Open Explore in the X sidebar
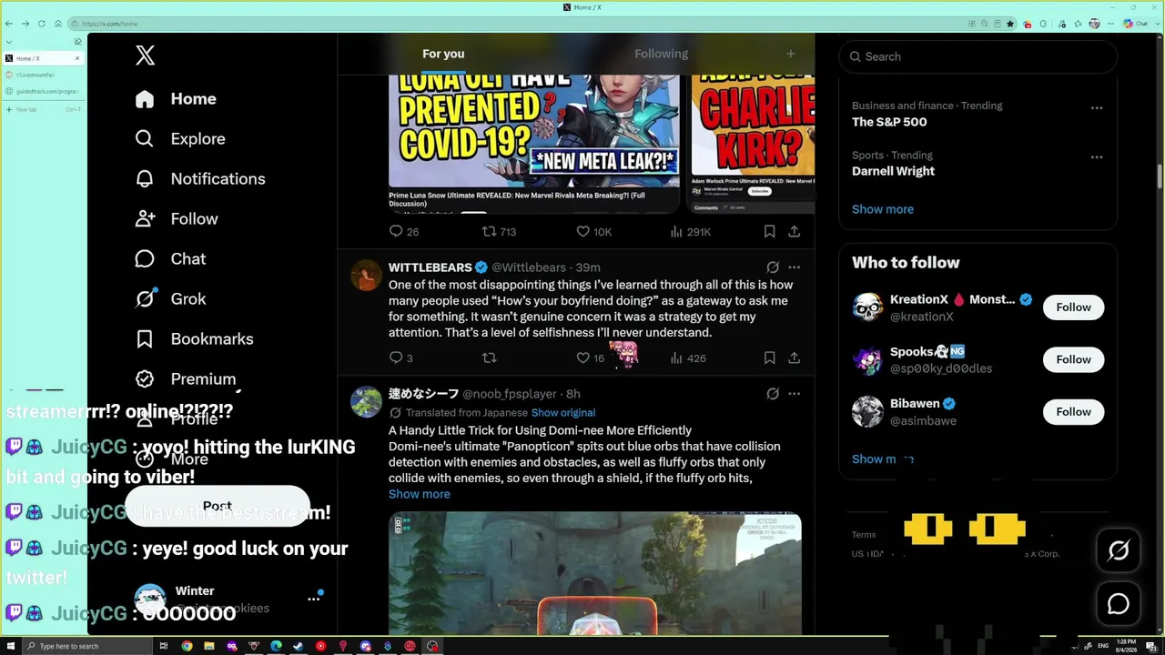 click(180, 139)
